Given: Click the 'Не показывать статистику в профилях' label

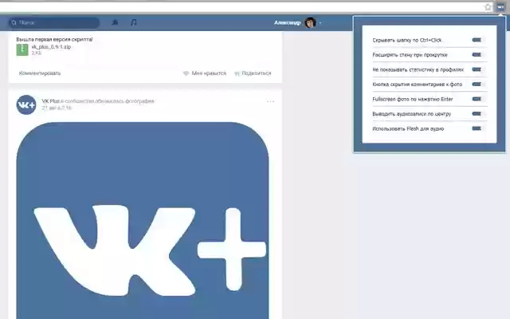Looking at the screenshot, I should 418,69.
